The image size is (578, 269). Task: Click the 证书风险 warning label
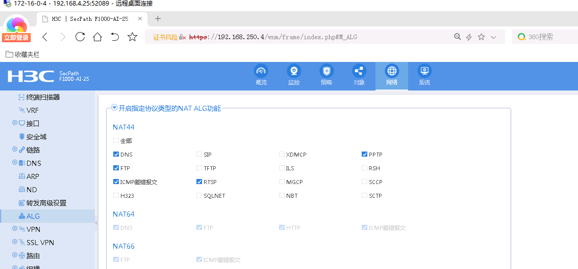coord(165,37)
